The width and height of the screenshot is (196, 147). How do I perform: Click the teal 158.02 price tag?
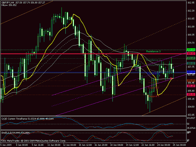click(191, 63)
